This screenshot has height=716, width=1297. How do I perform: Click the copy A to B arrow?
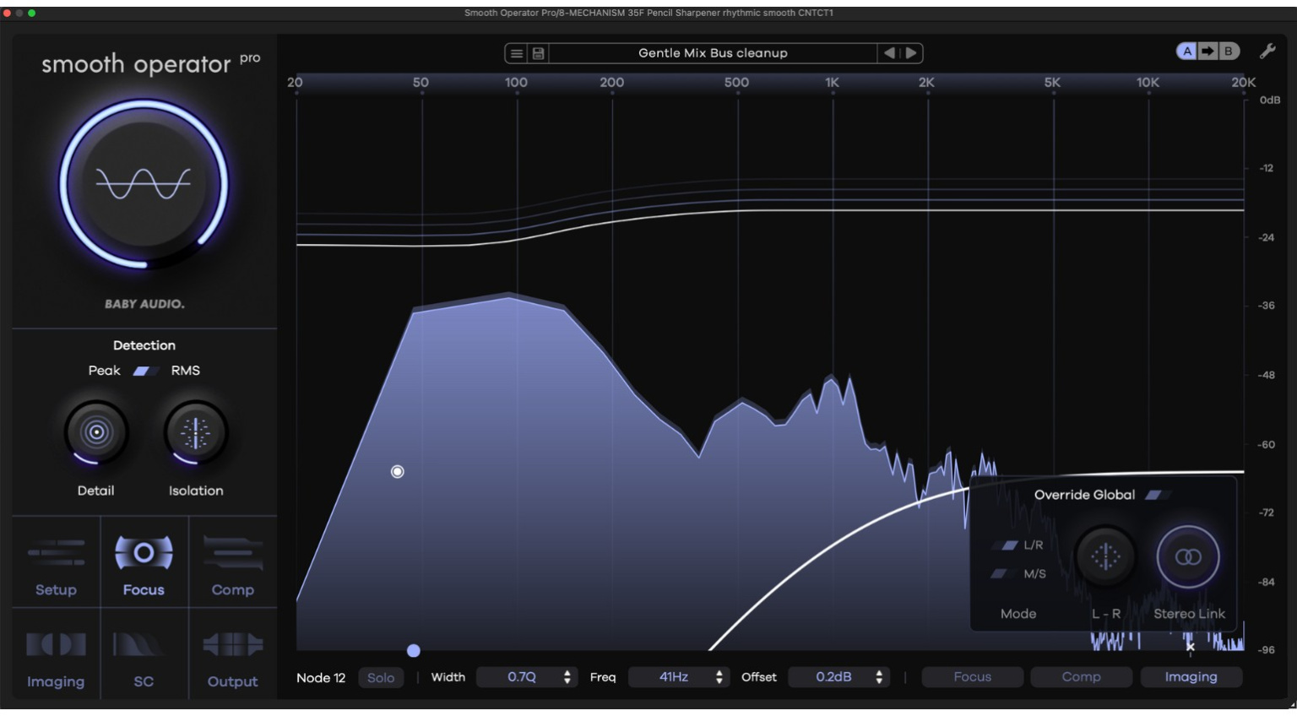point(1207,52)
